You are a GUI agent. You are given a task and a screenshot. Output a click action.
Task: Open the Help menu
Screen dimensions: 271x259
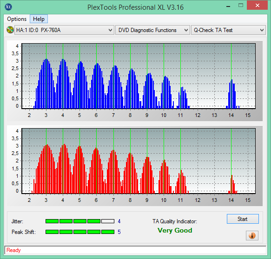tap(39, 19)
